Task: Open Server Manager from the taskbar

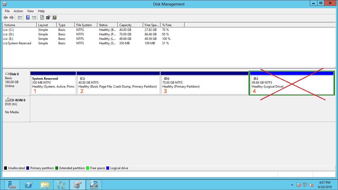Action: click(x=12, y=185)
